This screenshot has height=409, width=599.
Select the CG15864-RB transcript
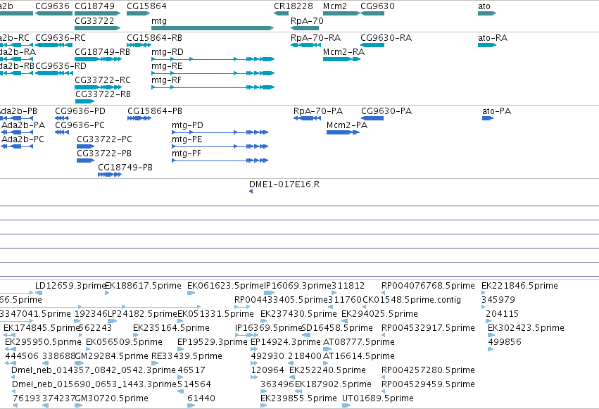(139, 45)
